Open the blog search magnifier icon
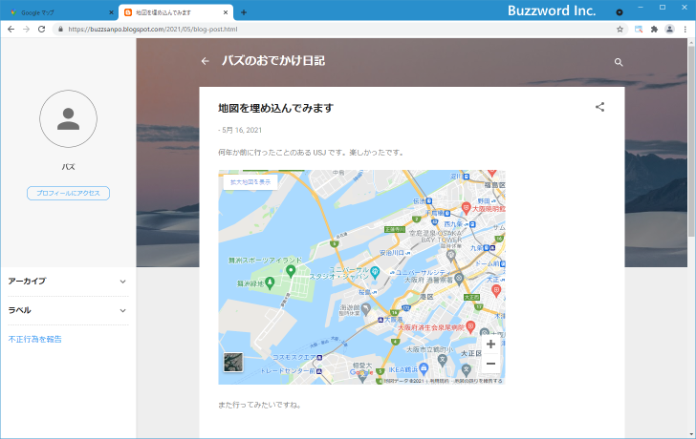The height and width of the screenshot is (439, 696). tap(619, 62)
